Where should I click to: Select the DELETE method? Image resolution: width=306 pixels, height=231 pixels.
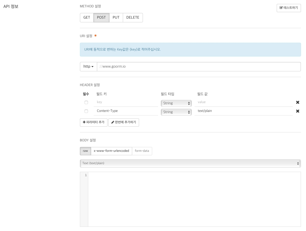(x=133, y=18)
